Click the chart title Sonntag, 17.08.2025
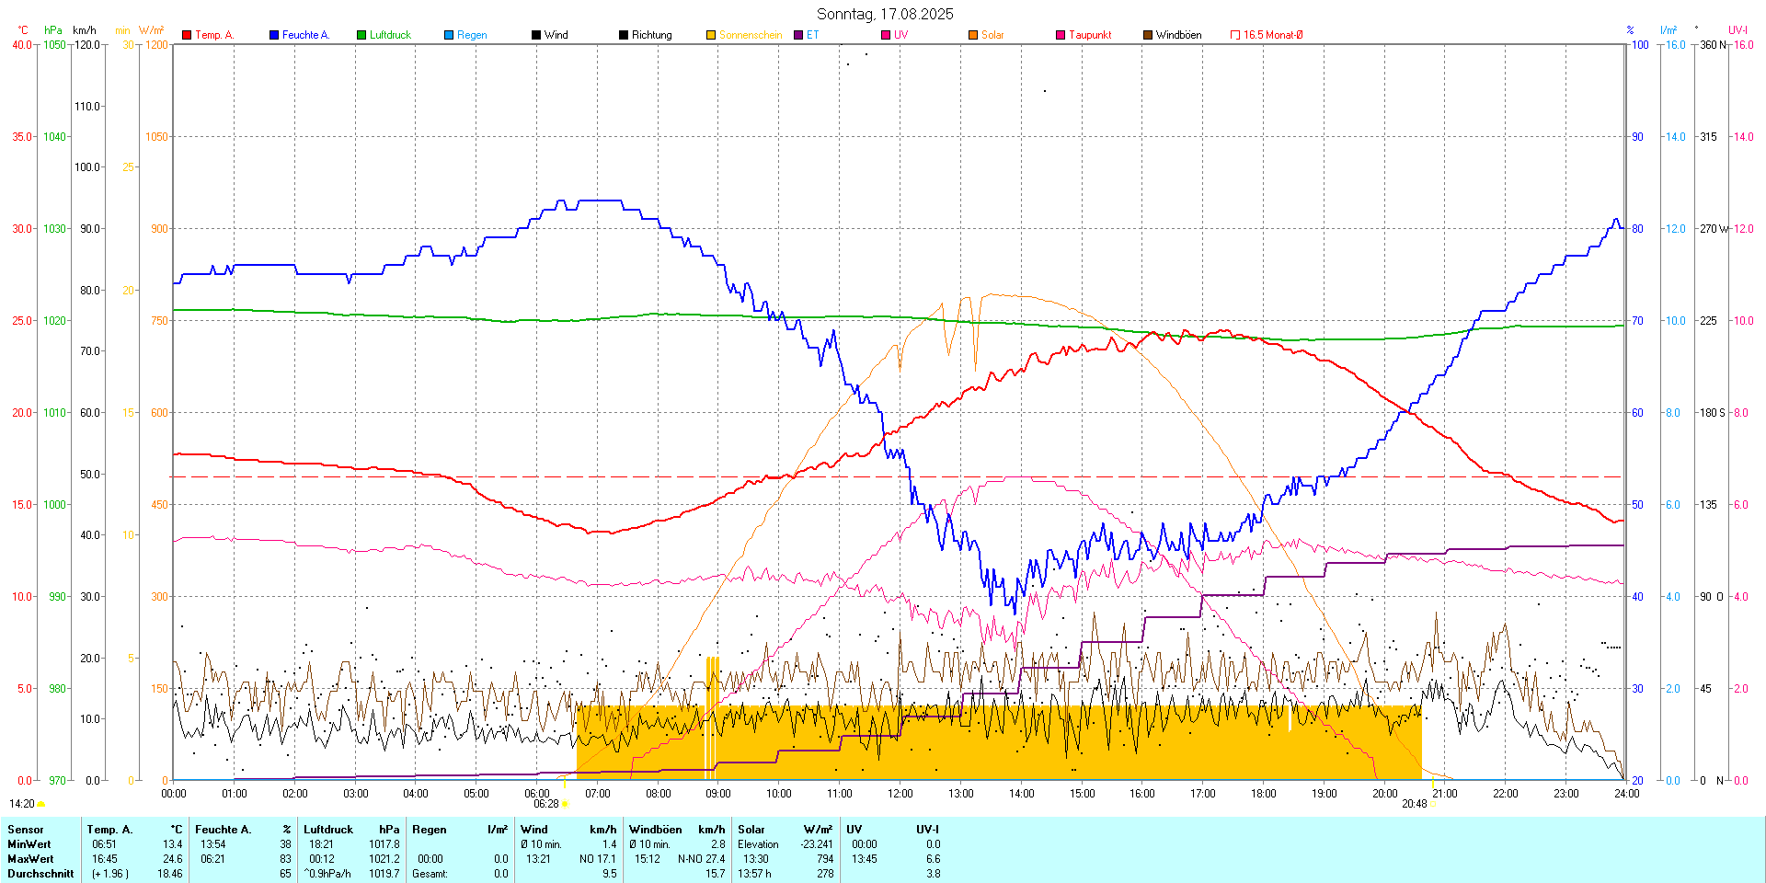Viewport: 1766px width, 883px height. pos(885,14)
